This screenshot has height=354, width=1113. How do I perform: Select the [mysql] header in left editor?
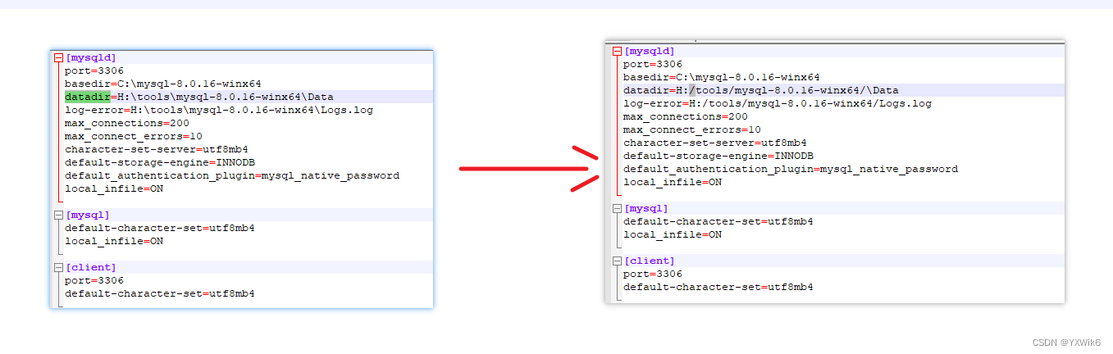click(88, 215)
